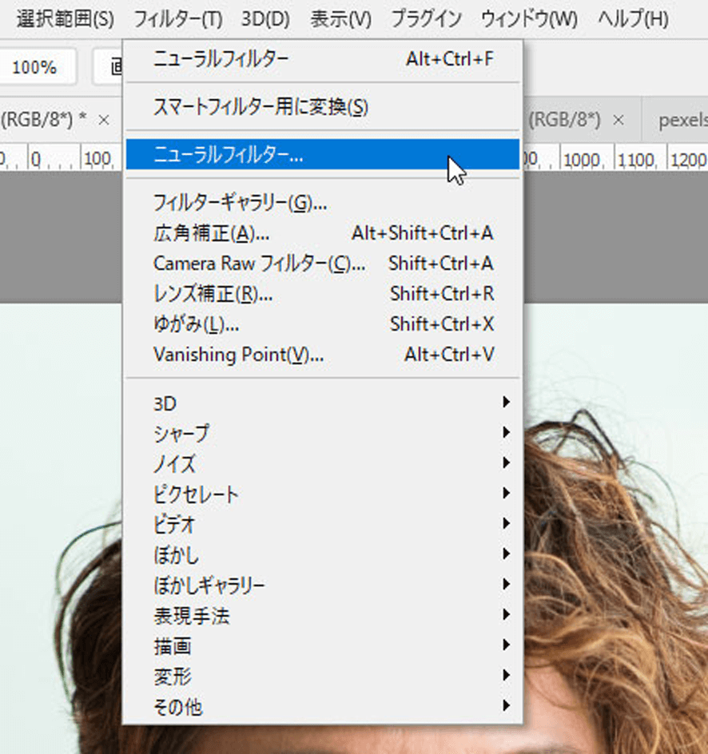
Task: Select レンズ補正(R)...
Action: (323, 294)
